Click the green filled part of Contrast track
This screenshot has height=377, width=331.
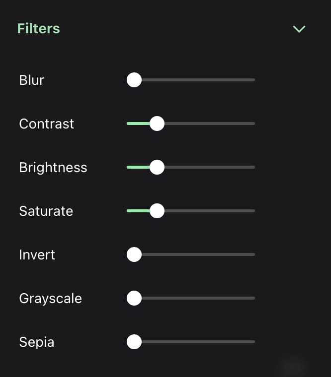138,124
